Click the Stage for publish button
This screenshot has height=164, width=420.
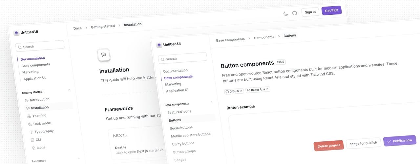tap(364, 143)
